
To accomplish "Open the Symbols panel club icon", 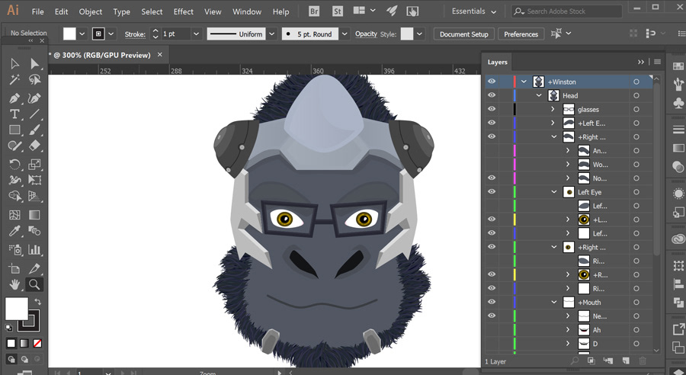I will [x=678, y=103].
